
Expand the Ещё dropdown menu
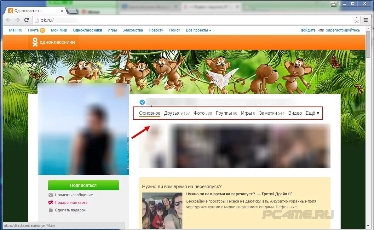pos(313,113)
